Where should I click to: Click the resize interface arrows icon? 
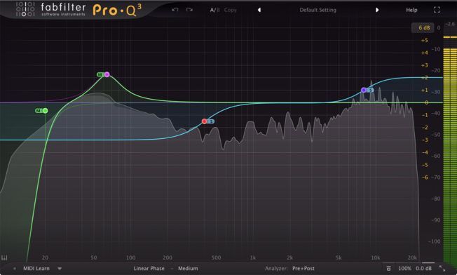coord(442,268)
